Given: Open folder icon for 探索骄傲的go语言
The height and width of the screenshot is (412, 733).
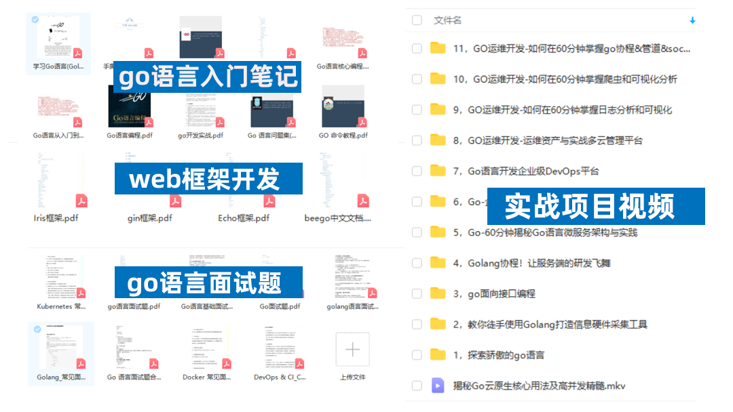Looking at the screenshot, I should 438,355.
